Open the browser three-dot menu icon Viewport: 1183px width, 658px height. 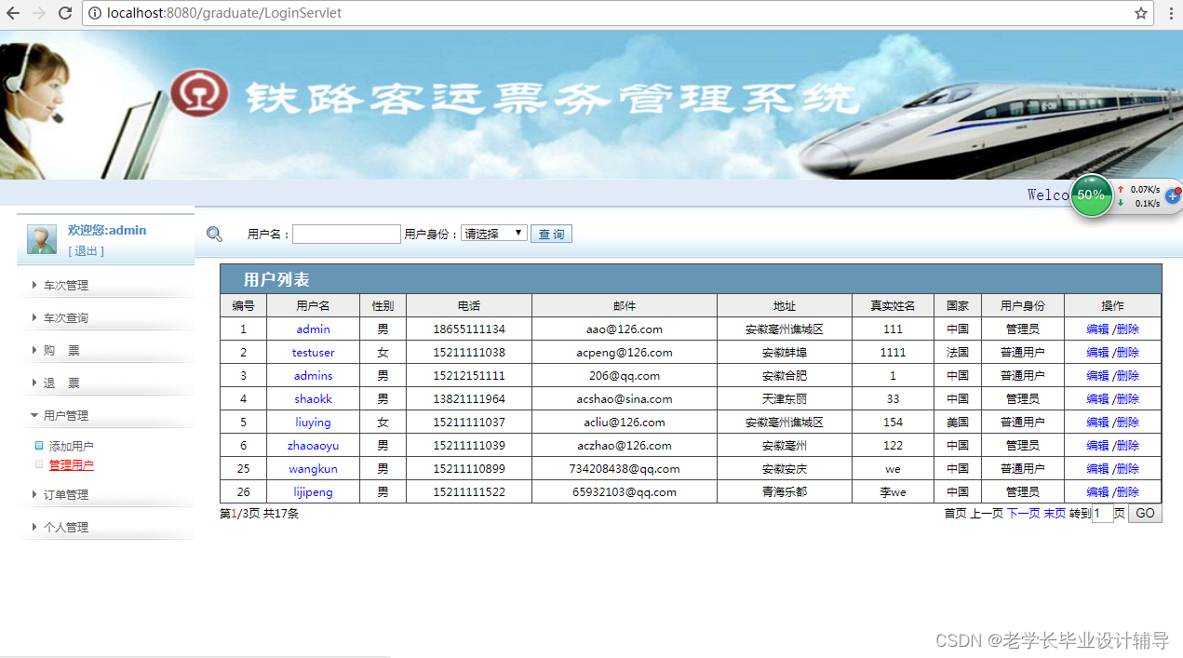click(x=1171, y=13)
